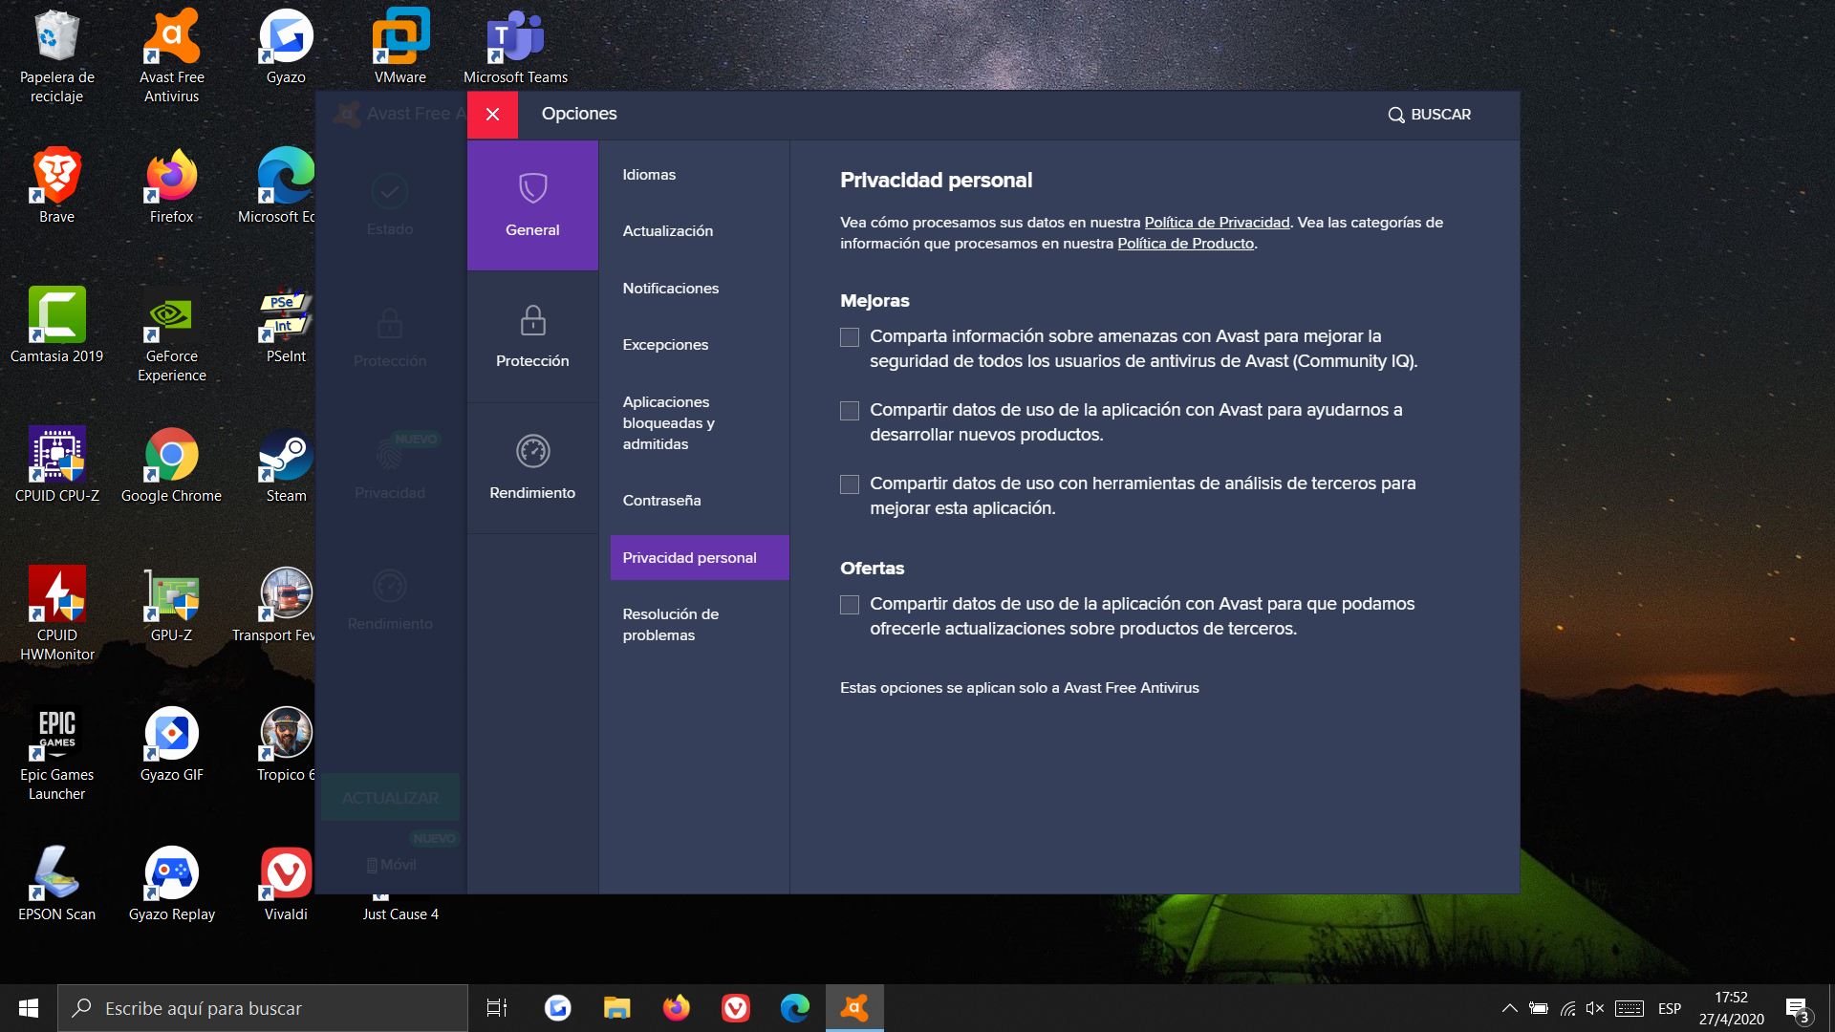The image size is (1835, 1032).
Task: Click the Avast icon in taskbar
Action: 854,1007
